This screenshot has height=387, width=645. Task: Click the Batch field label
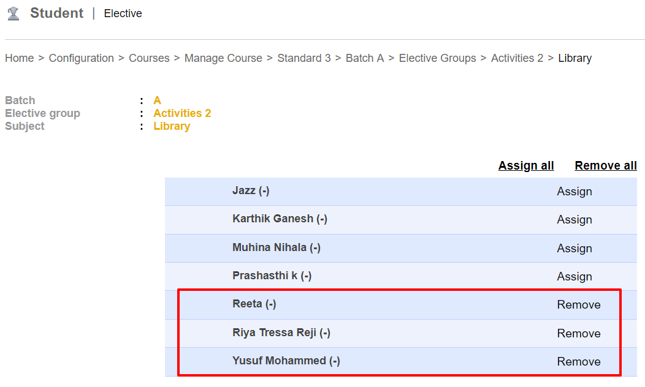click(20, 100)
